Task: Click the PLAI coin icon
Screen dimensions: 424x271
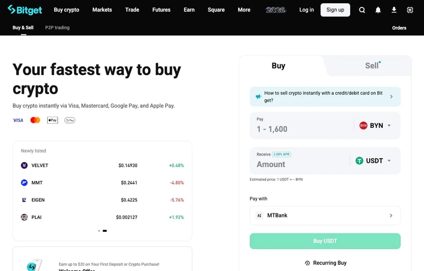Action: click(x=24, y=217)
